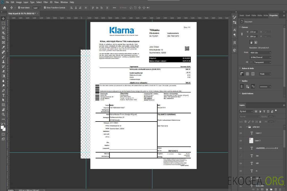Click the Home icon in options bar

(5, 8)
